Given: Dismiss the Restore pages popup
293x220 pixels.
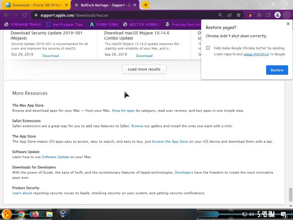Looking at the screenshot, I should pos(288,24).
